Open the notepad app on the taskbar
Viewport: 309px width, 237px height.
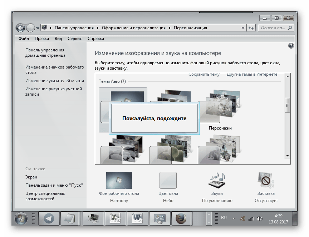tap(70, 218)
